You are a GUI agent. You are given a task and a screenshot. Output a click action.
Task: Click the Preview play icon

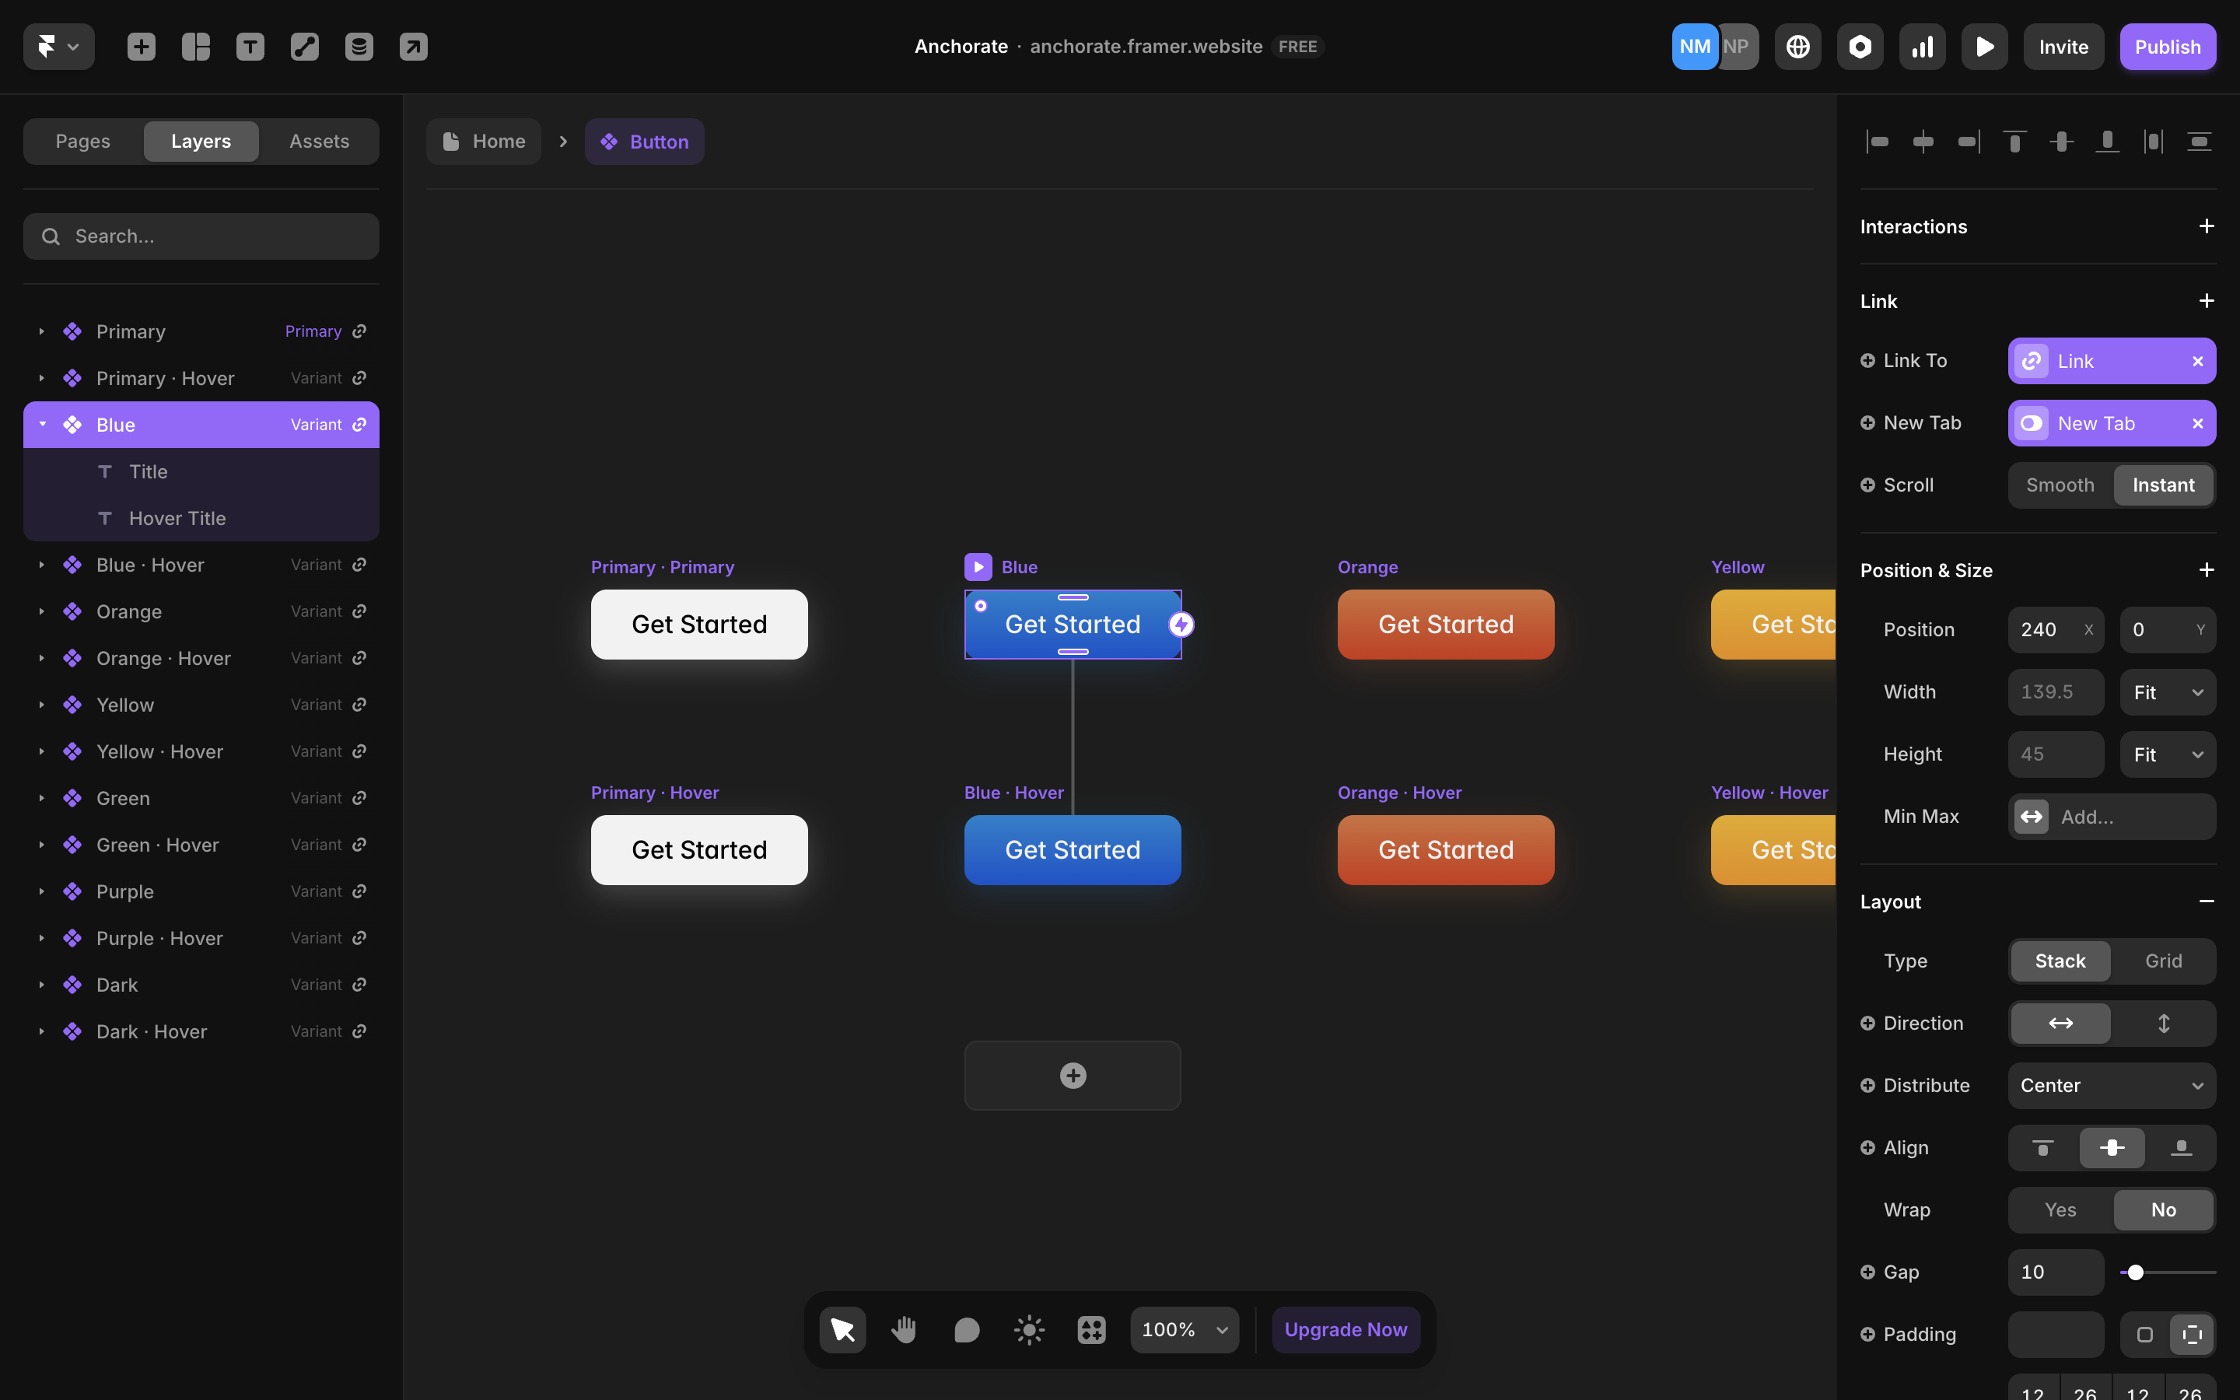[1985, 47]
